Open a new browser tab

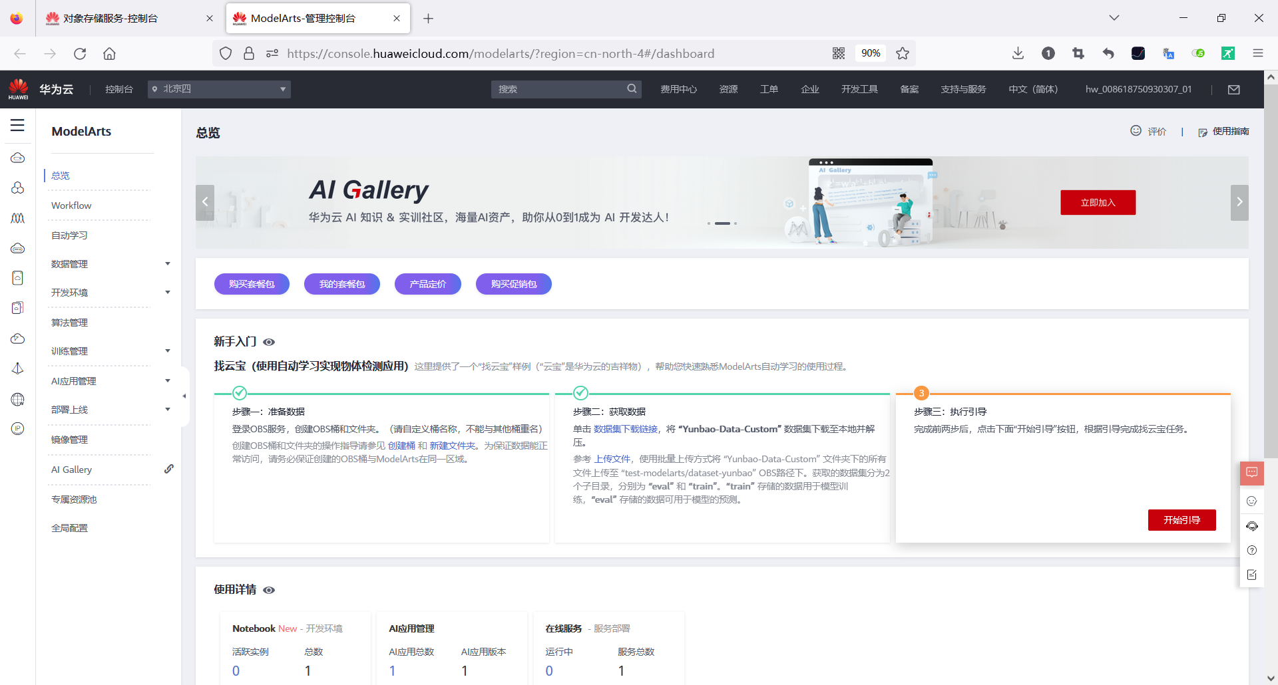(429, 19)
